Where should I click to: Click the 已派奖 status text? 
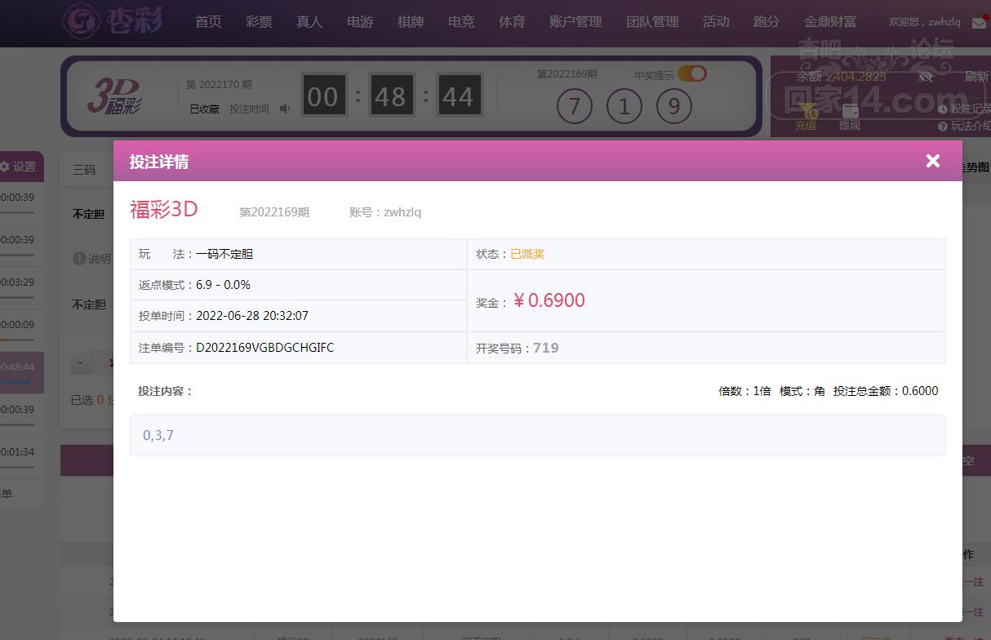tap(527, 254)
